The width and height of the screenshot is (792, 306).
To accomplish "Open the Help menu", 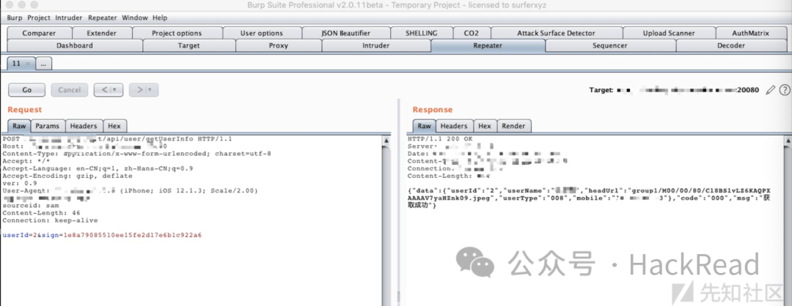I will (x=160, y=18).
